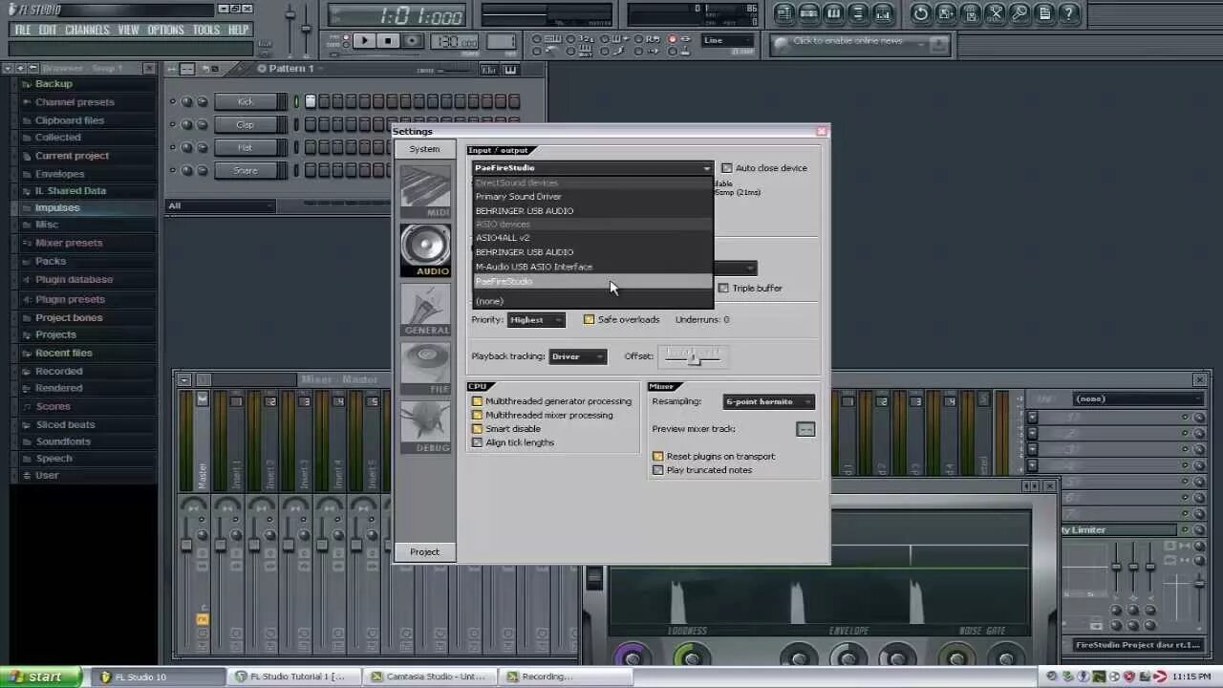Toggle Smart disable checkbox
The image size is (1223, 688).
pyautogui.click(x=477, y=429)
